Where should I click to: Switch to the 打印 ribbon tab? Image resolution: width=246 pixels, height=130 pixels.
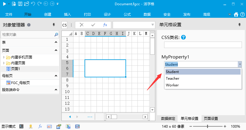pyautogui.click(x=87, y=14)
